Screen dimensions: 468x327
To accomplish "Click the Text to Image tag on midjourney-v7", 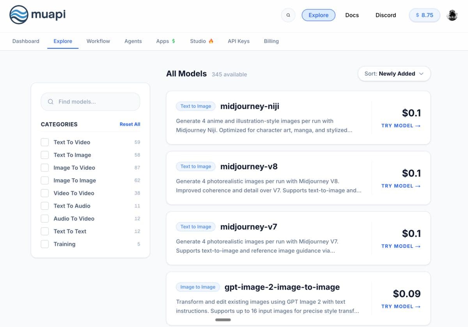I will 196,227.
